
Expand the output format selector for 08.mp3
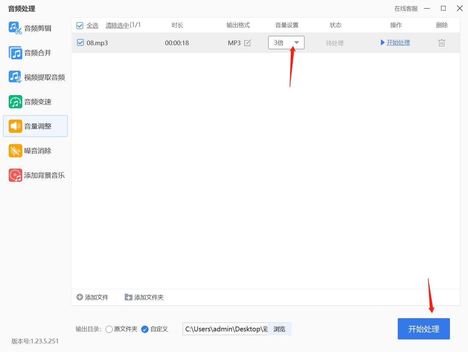pyautogui.click(x=247, y=43)
